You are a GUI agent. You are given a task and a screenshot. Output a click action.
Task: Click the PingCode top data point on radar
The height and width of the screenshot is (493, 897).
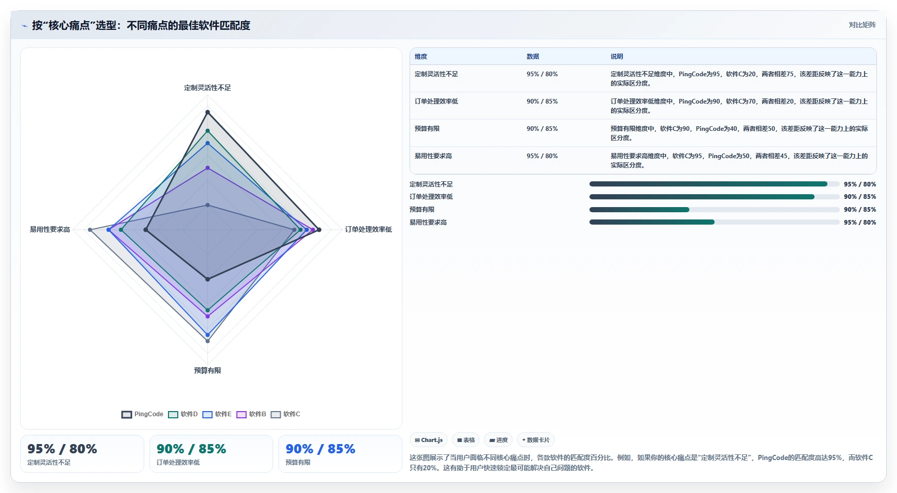(208, 112)
